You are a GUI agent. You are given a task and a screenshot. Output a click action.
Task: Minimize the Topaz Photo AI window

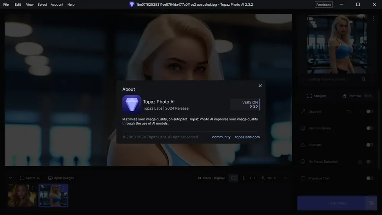coord(341,4)
